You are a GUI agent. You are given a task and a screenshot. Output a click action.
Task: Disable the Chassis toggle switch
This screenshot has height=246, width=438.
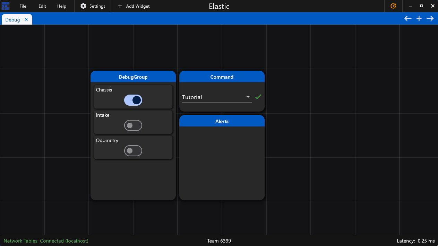133,100
